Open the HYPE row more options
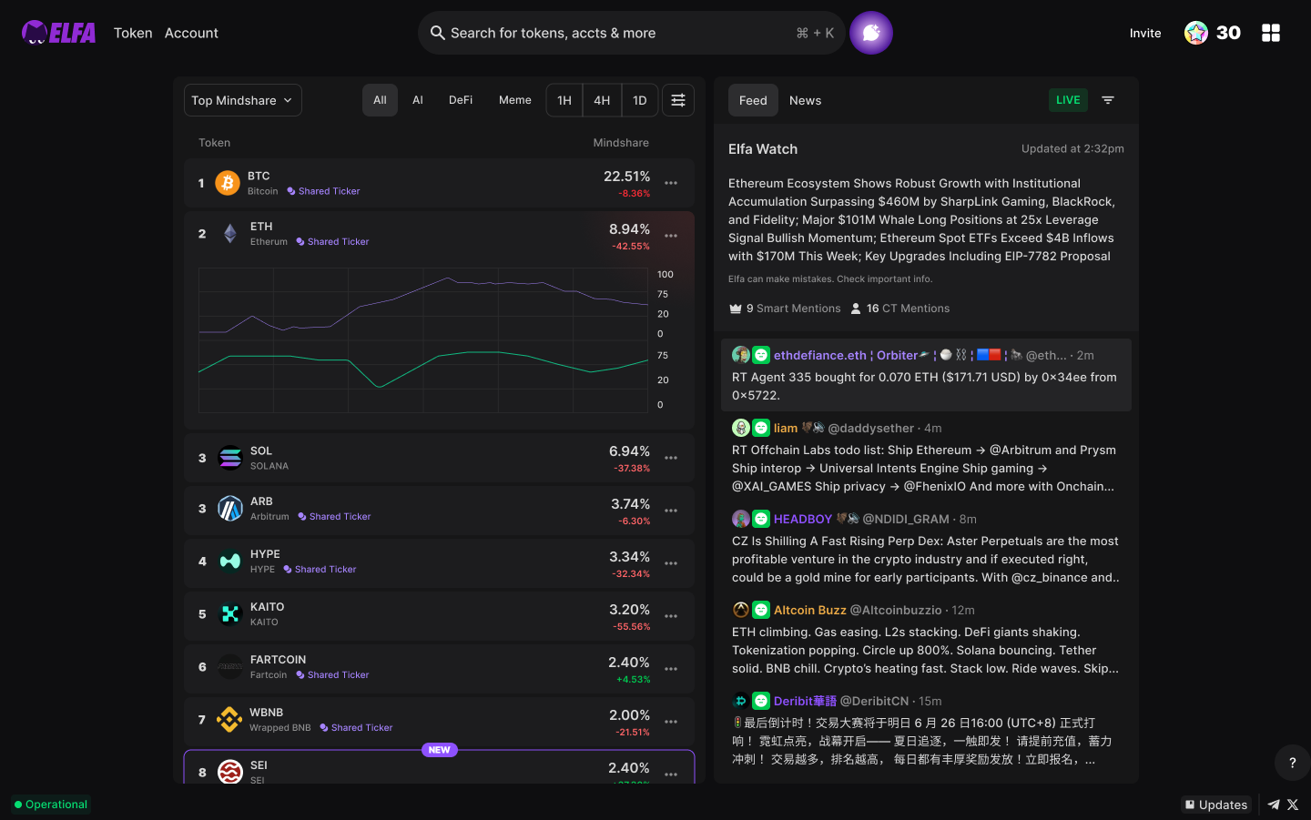This screenshot has width=1311, height=820. (671, 563)
